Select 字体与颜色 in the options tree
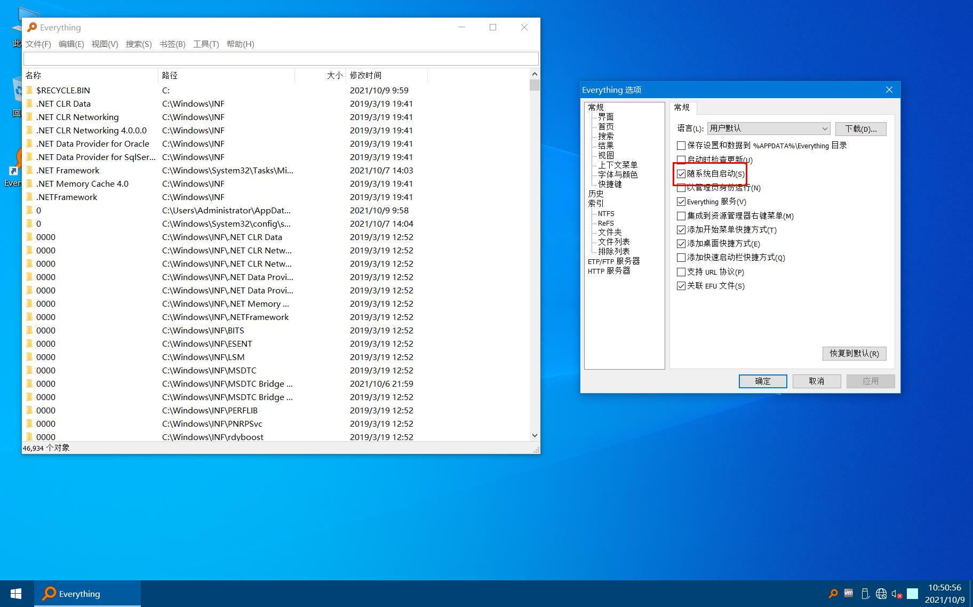 pos(618,174)
